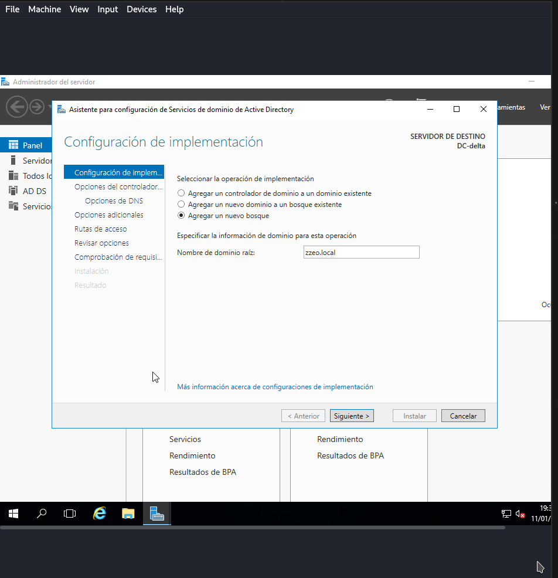This screenshot has width=558, height=578.
Task: Open taskbar search magnifier
Action: point(42,514)
